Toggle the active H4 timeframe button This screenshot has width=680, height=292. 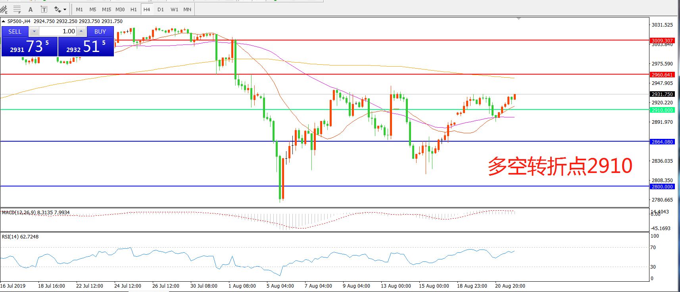tap(147, 10)
